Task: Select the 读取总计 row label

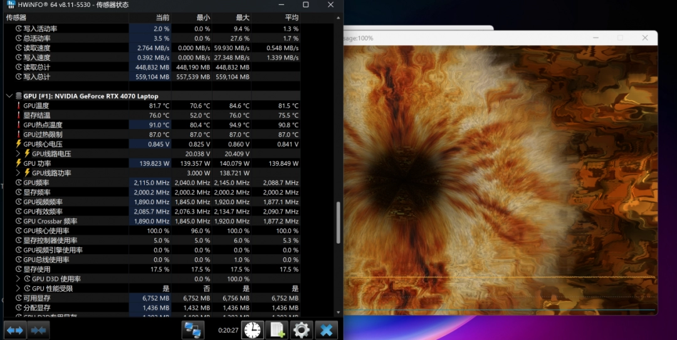Action: point(37,67)
